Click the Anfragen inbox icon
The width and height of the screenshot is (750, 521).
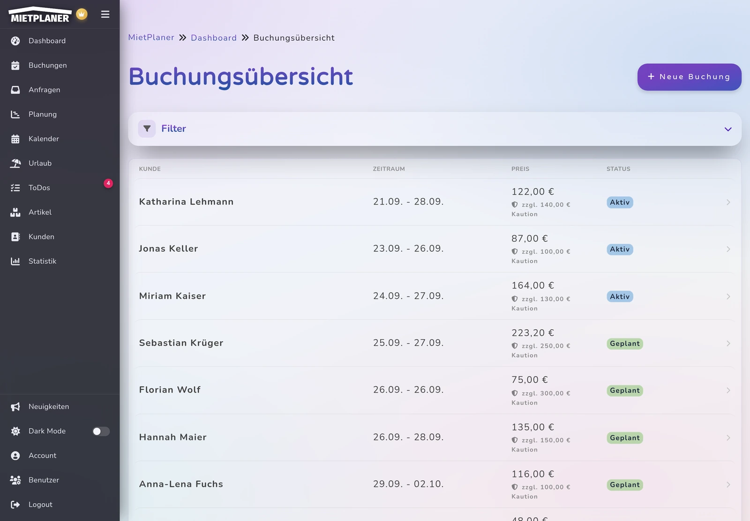15,90
